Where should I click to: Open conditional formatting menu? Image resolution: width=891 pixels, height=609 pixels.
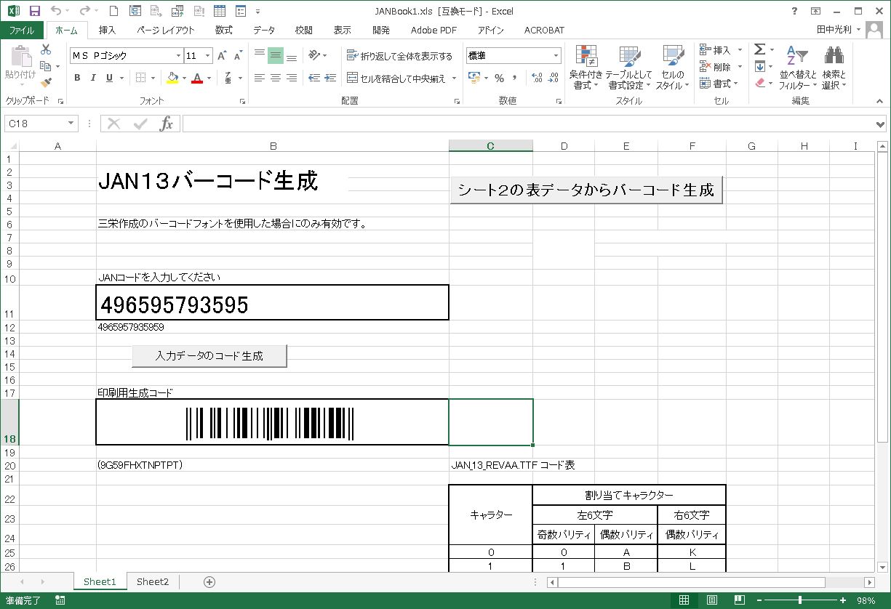tap(586, 67)
